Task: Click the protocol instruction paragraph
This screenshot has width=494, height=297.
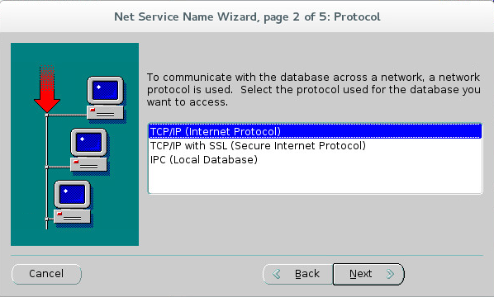Action: tap(313, 90)
